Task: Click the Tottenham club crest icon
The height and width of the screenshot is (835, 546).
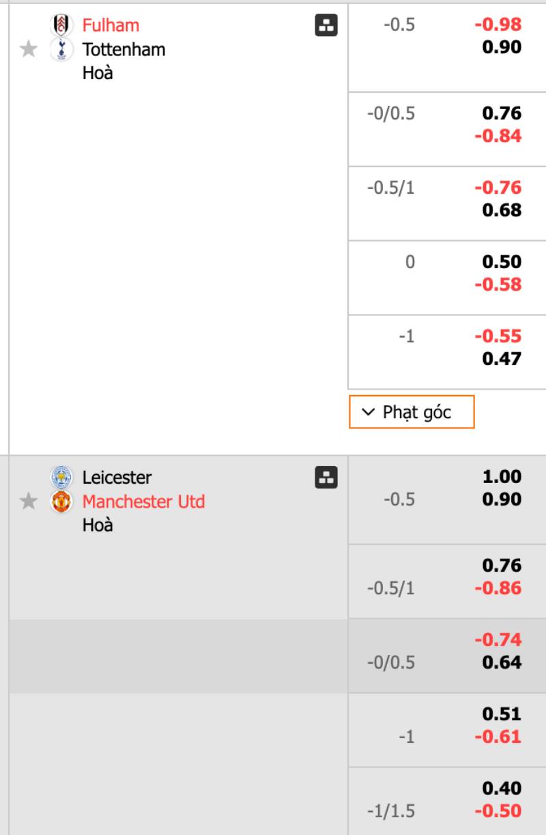Action: (x=62, y=49)
